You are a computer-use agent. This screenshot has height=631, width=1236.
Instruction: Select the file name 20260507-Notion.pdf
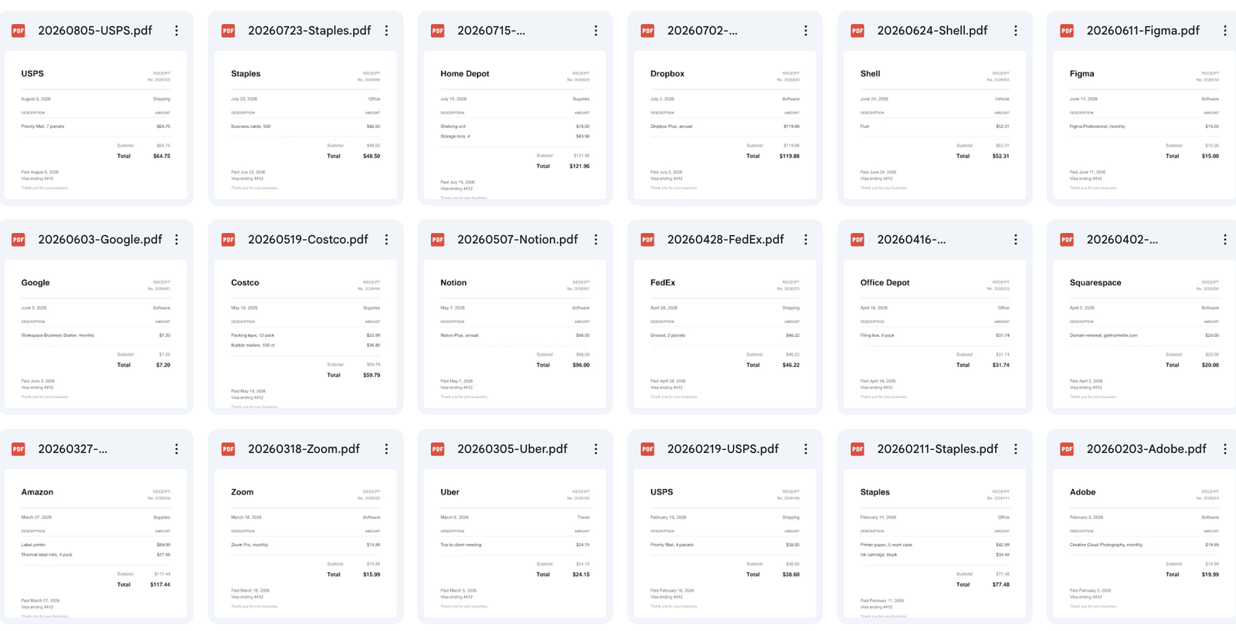click(x=518, y=240)
